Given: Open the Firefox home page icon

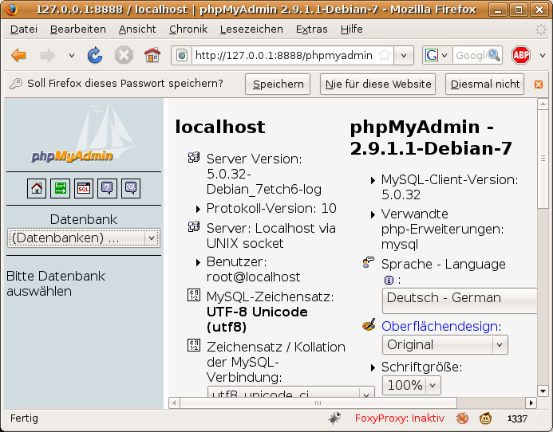Looking at the screenshot, I should click(152, 55).
